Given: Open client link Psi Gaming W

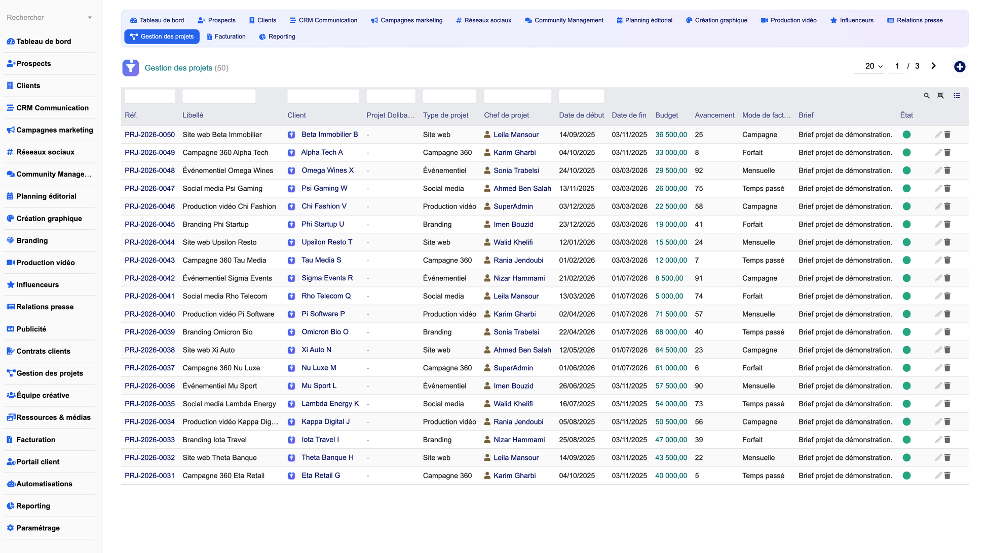Looking at the screenshot, I should pos(324,188).
